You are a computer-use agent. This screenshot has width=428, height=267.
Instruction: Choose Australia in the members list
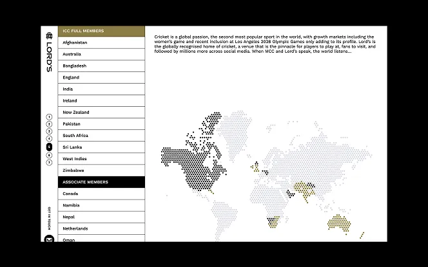pos(101,54)
